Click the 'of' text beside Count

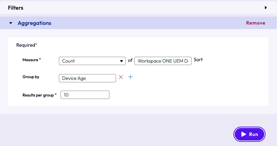click(x=130, y=60)
